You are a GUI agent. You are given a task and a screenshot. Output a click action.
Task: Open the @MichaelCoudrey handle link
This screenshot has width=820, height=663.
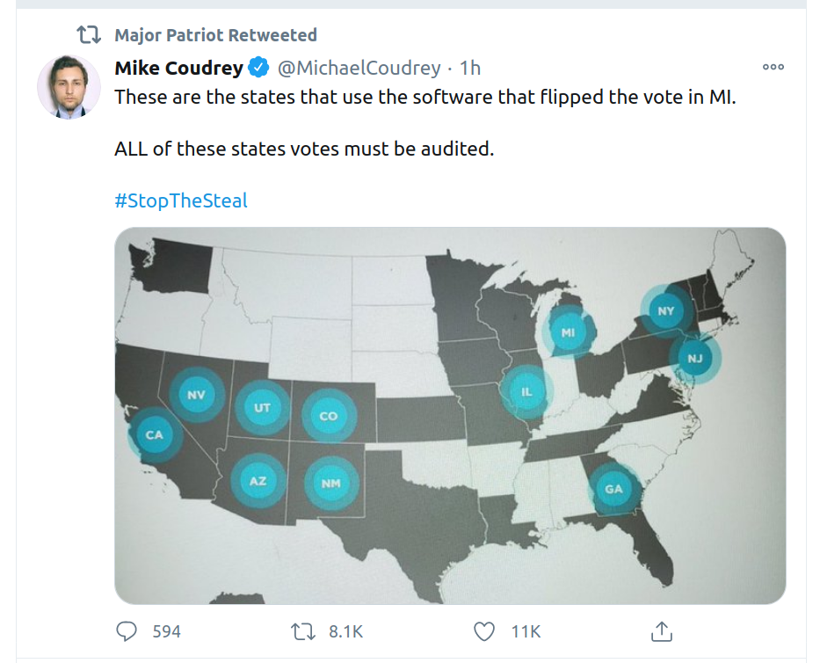coord(359,68)
